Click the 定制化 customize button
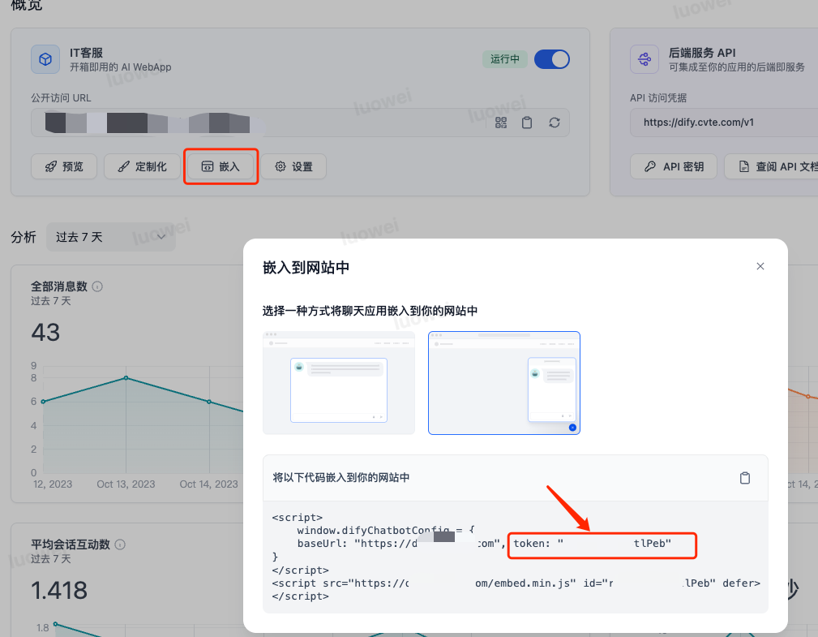Screen dimensions: 818x637 142,166
